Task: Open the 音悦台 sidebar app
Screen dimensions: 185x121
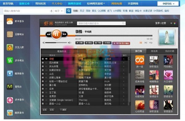Action: [x=14, y=86]
